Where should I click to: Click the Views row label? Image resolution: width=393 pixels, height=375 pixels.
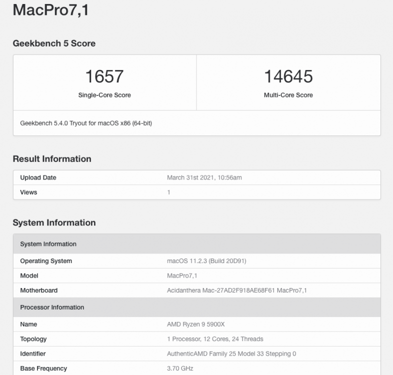(x=28, y=192)
